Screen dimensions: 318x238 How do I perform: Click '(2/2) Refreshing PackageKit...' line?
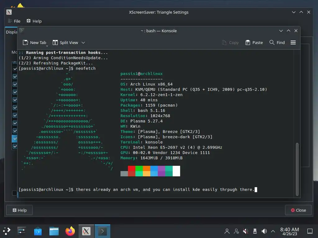coord(56,63)
